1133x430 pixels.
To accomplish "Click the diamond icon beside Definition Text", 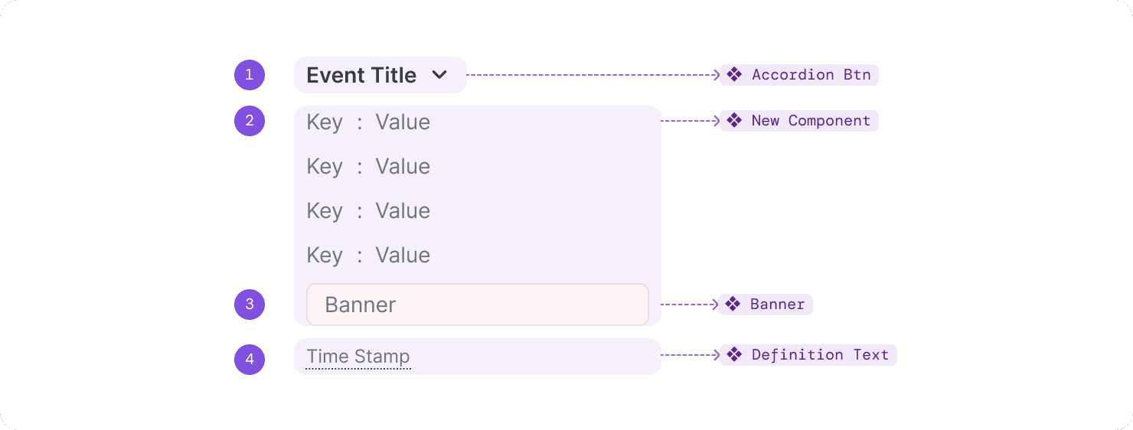I will click(x=734, y=355).
